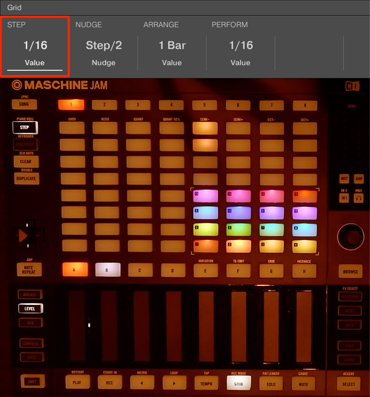Trigger pad 8 in light blue

[304, 230]
